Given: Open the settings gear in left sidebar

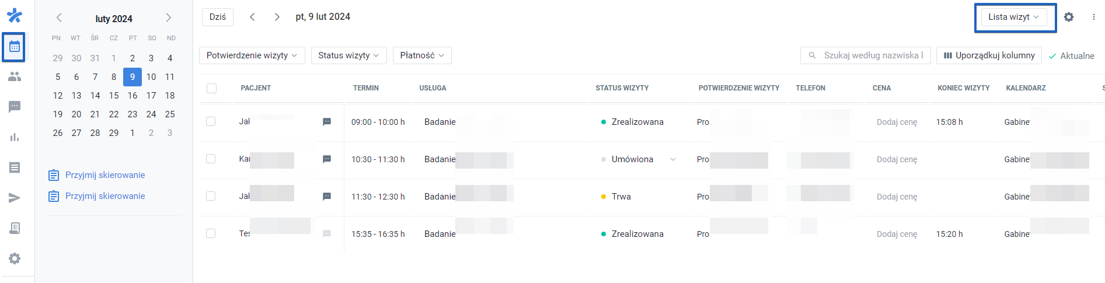Looking at the screenshot, I should click(15, 258).
